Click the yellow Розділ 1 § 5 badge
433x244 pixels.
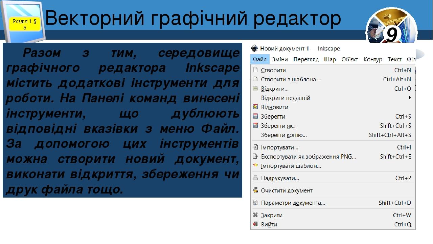click(x=25, y=24)
